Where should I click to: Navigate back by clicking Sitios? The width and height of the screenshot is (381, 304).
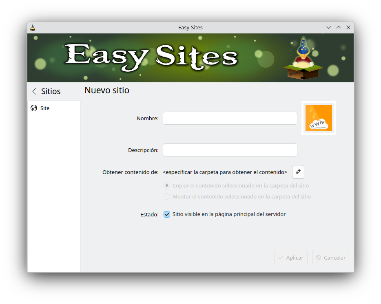50,91
